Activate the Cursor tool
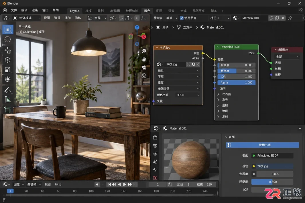 [x=7, y=39]
